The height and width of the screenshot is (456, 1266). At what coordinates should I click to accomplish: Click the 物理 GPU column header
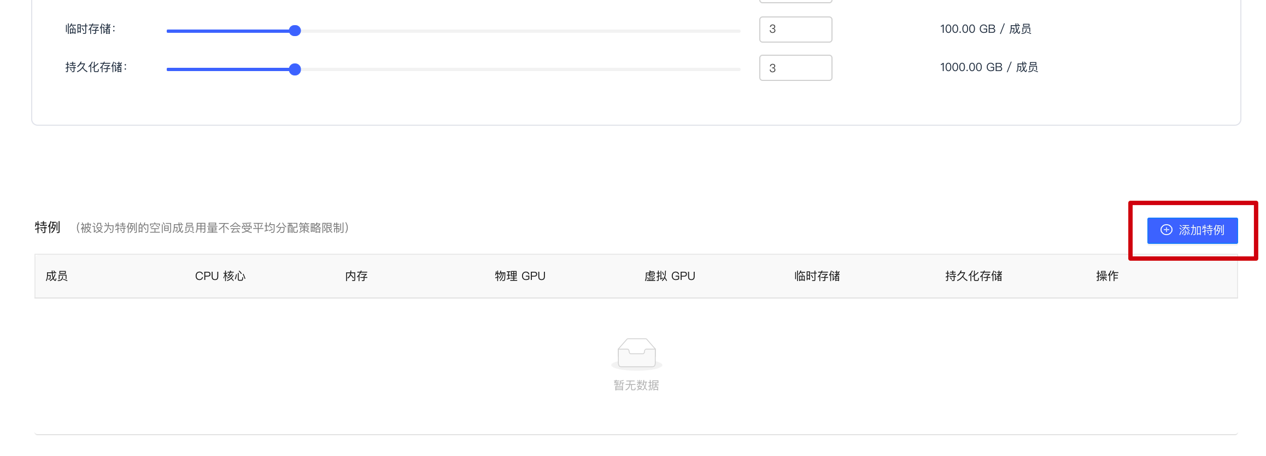(x=520, y=276)
